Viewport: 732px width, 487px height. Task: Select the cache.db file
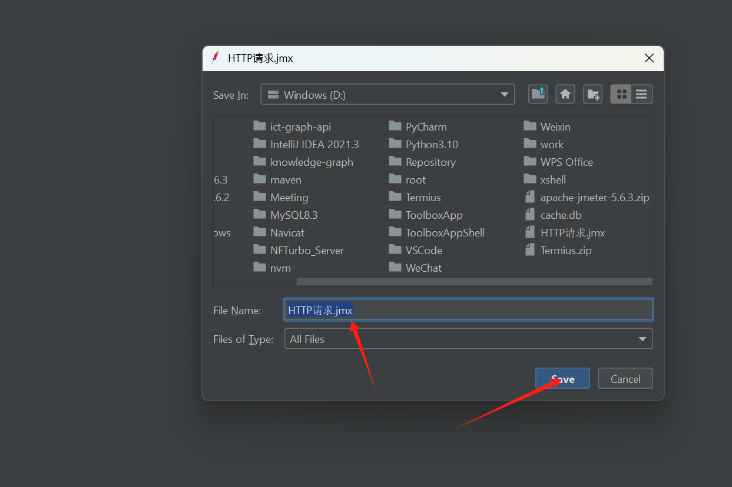tap(553, 215)
